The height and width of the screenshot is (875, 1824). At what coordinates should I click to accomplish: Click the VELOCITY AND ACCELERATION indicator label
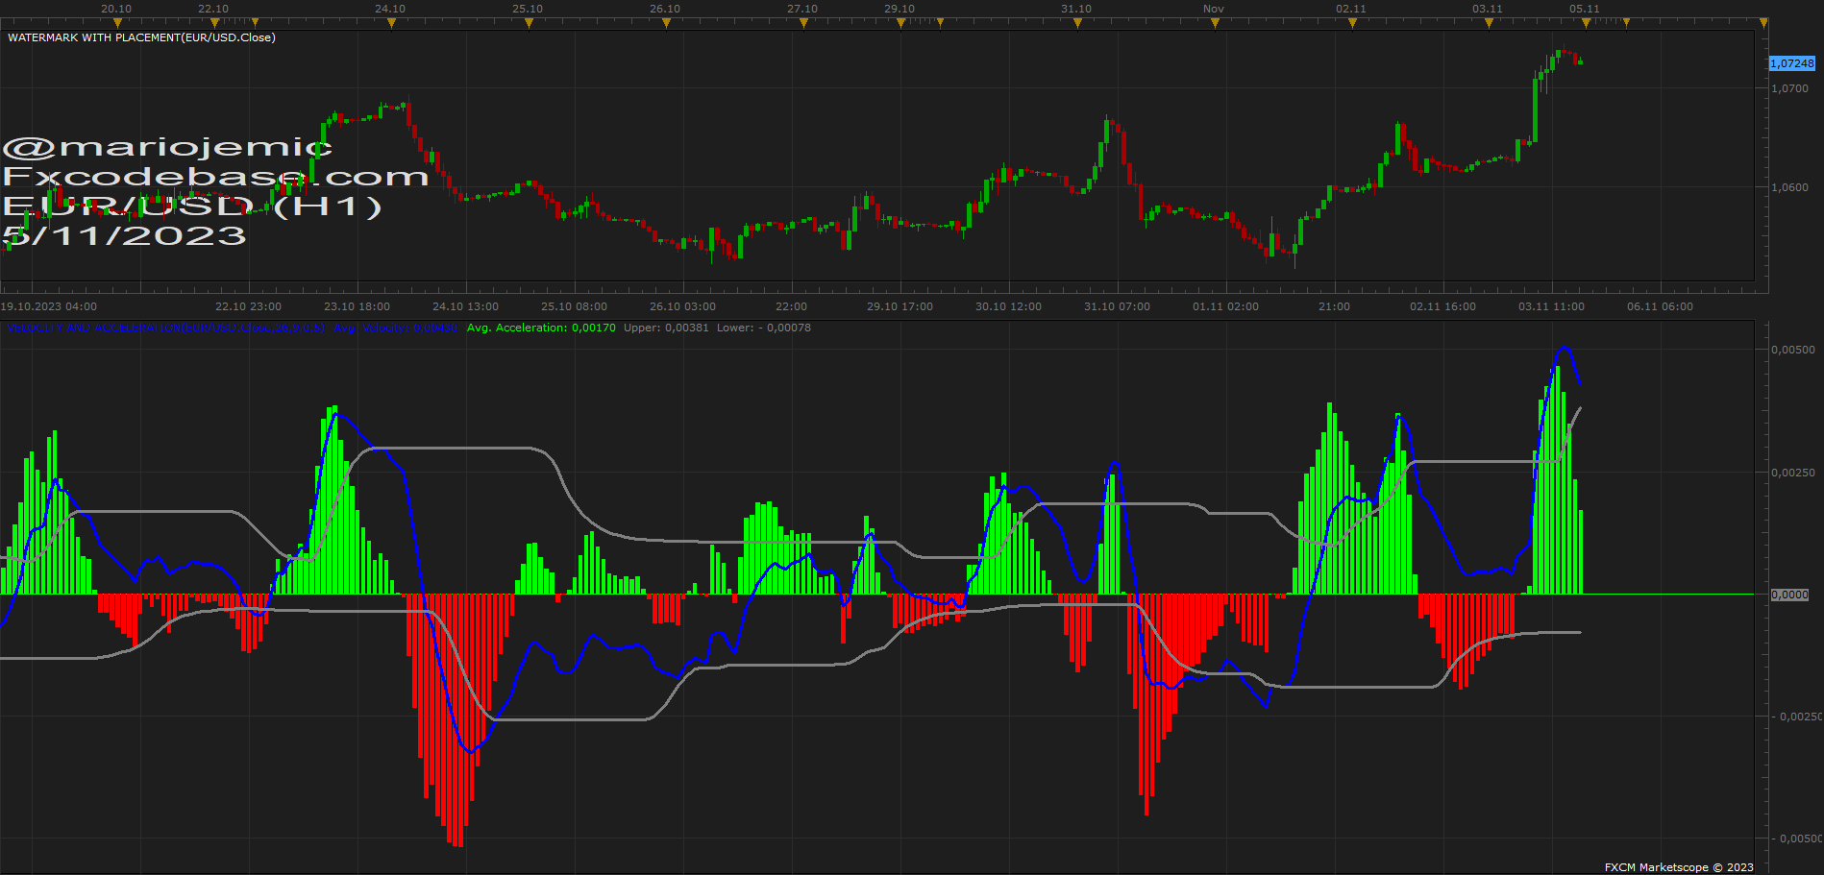pyautogui.click(x=166, y=328)
